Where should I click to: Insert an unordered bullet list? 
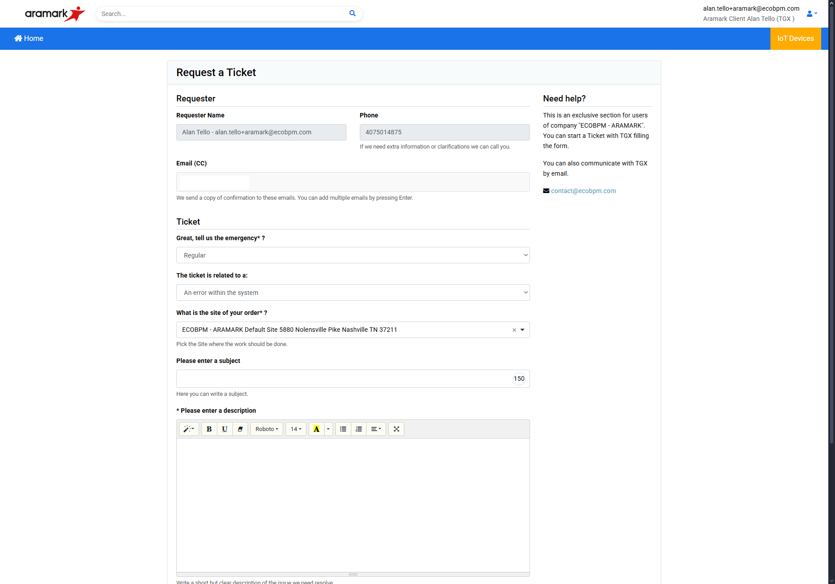(343, 429)
